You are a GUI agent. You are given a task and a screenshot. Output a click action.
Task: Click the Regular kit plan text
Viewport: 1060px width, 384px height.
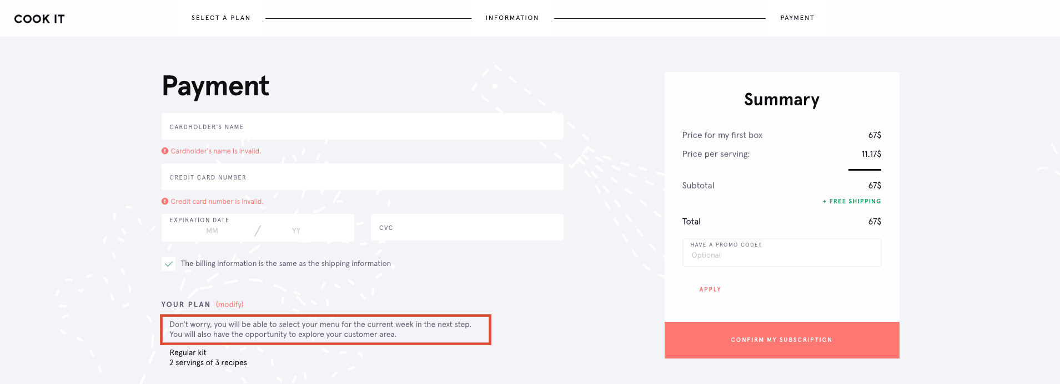(x=188, y=352)
